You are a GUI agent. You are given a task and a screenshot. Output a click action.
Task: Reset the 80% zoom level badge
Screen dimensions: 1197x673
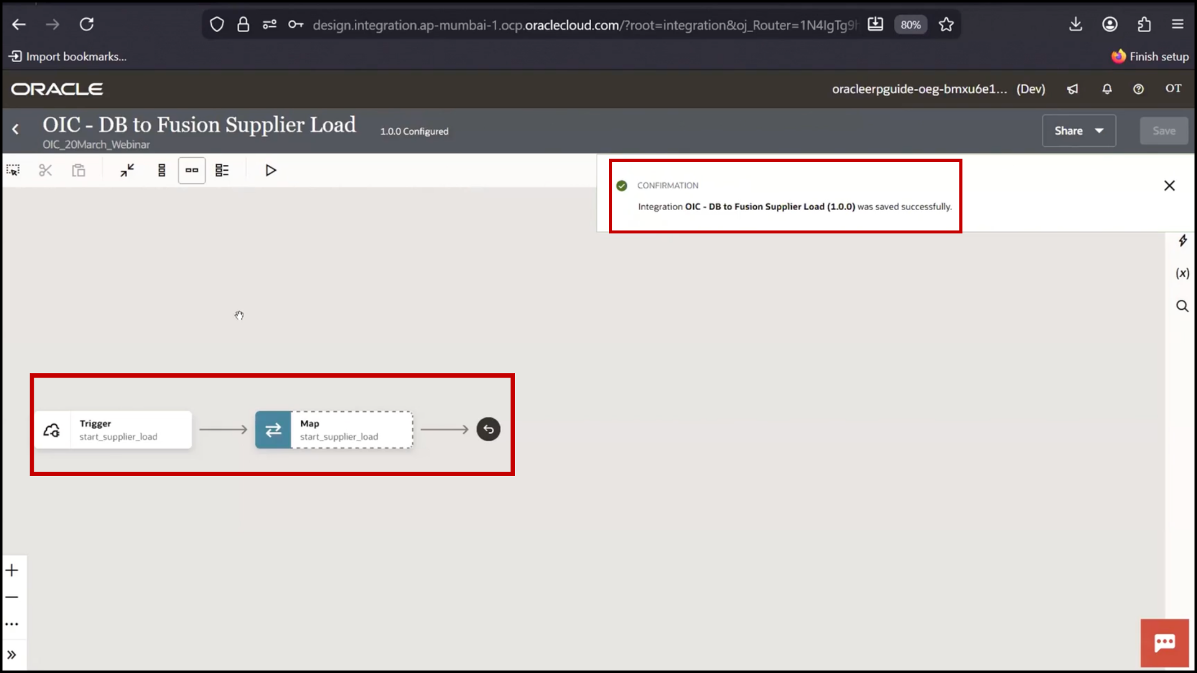click(910, 25)
